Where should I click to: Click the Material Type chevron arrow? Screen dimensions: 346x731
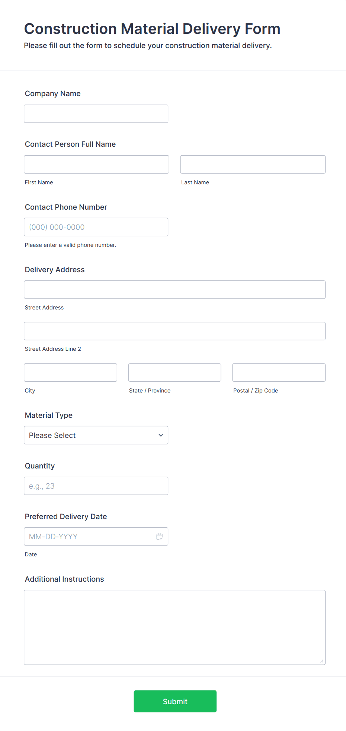pyautogui.click(x=161, y=435)
